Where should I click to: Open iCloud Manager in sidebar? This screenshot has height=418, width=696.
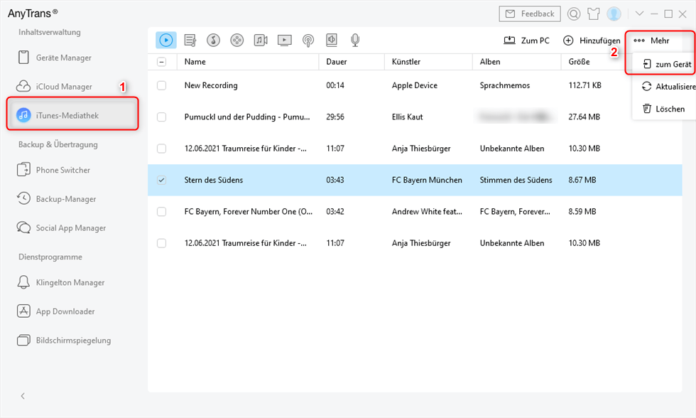tap(55, 87)
